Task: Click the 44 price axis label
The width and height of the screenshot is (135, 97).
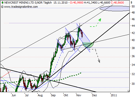Action: pos(133,26)
